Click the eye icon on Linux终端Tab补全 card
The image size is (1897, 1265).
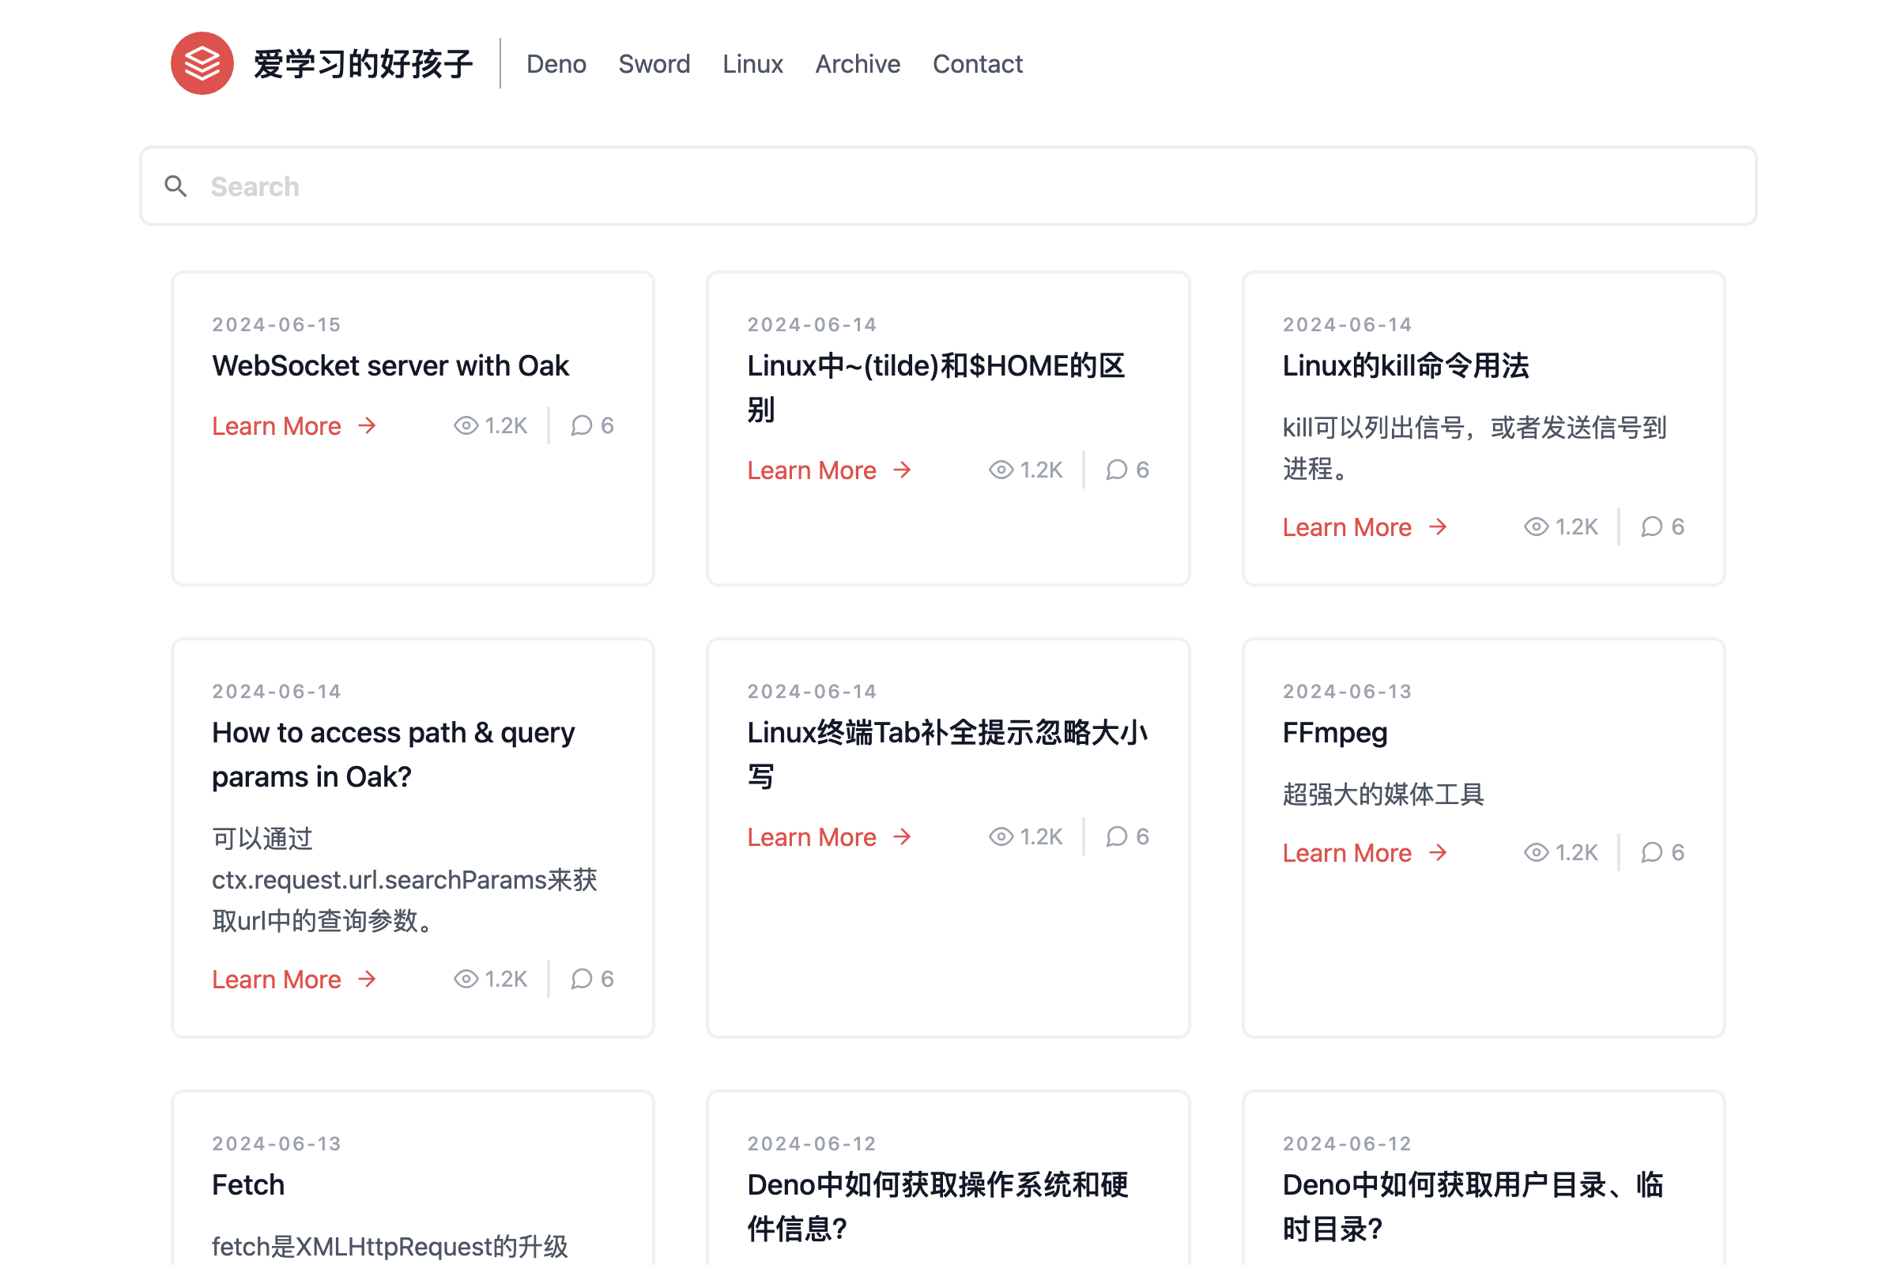pos(1000,836)
